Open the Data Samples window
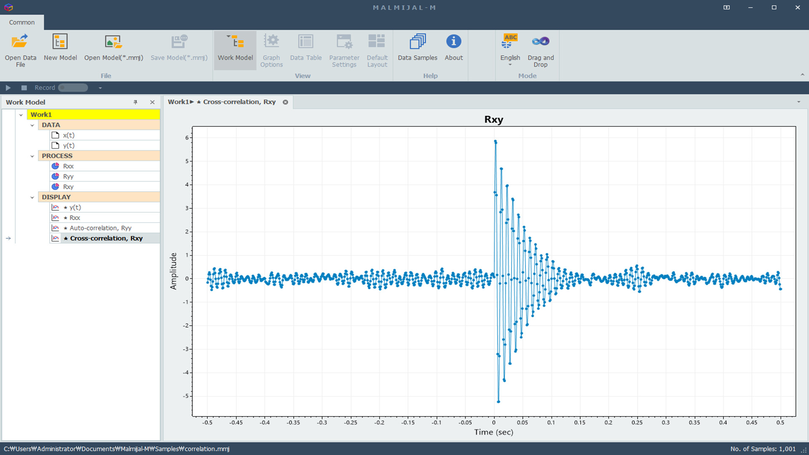The height and width of the screenshot is (455, 809). 417,42
